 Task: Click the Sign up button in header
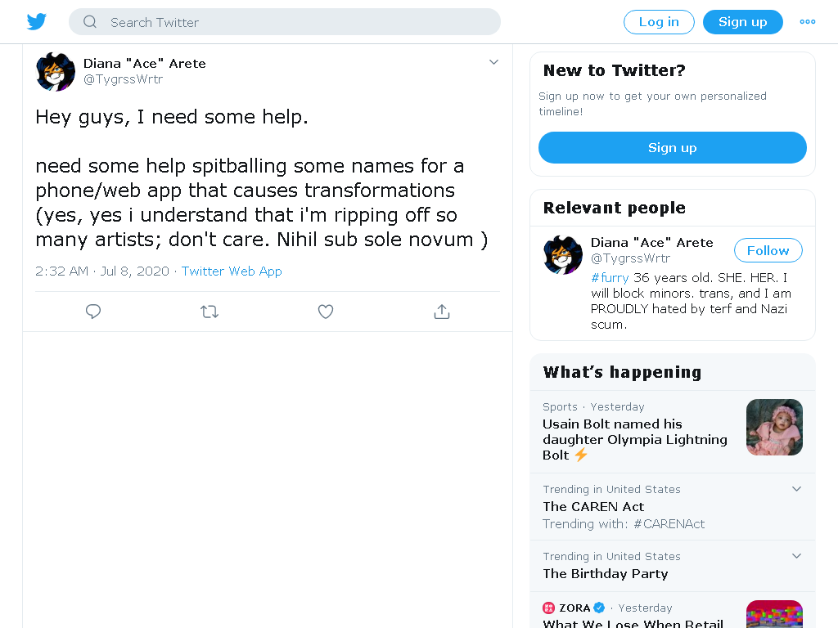(x=743, y=22)
